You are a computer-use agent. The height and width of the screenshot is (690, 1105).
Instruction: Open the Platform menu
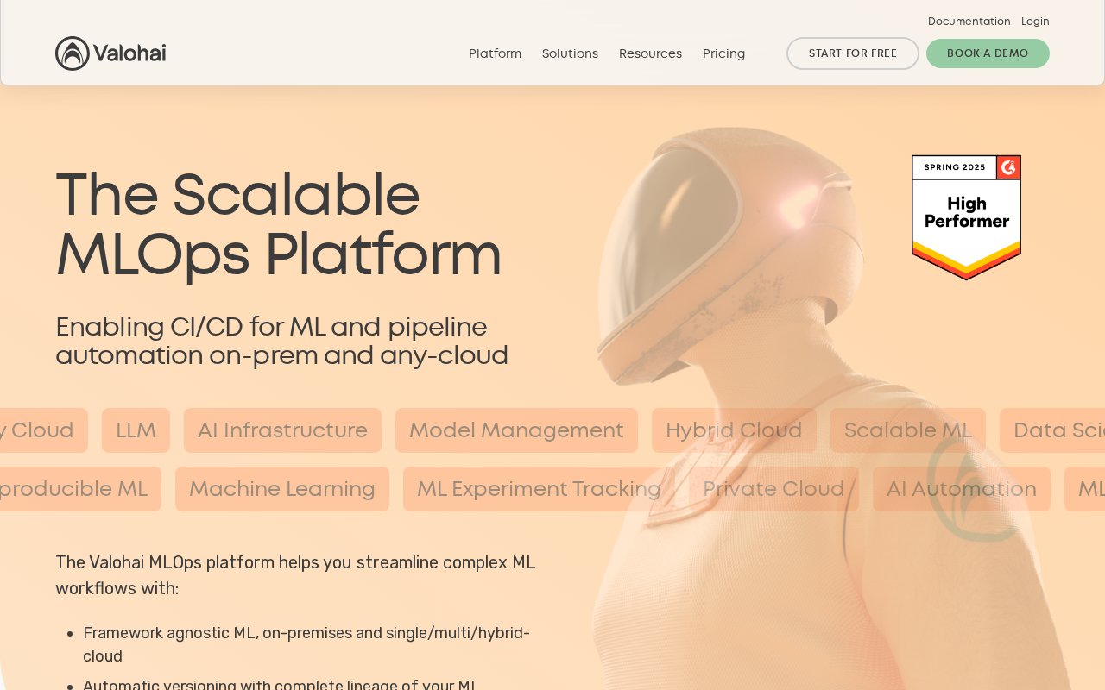coord(495,53)
